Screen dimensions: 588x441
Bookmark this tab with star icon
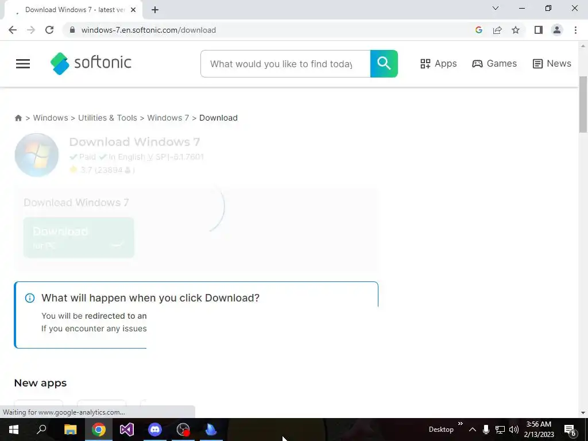pyautogui.click(x=516, y=30)
